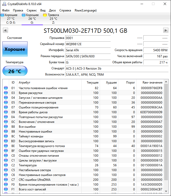This screenshot has height=196, width=171.
Task: Select row Ошибки при ударных нагрузках
Action: (83, 151)
